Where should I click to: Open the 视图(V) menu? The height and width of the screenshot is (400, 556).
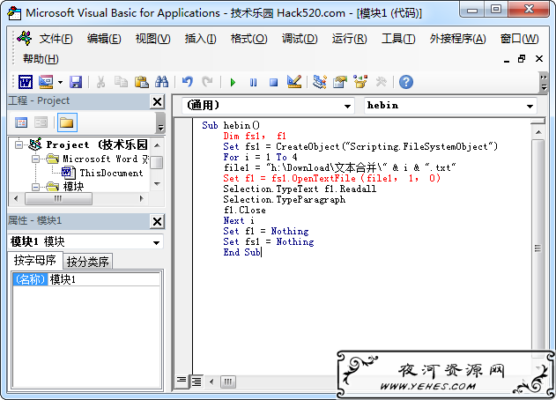coord(152,39)
